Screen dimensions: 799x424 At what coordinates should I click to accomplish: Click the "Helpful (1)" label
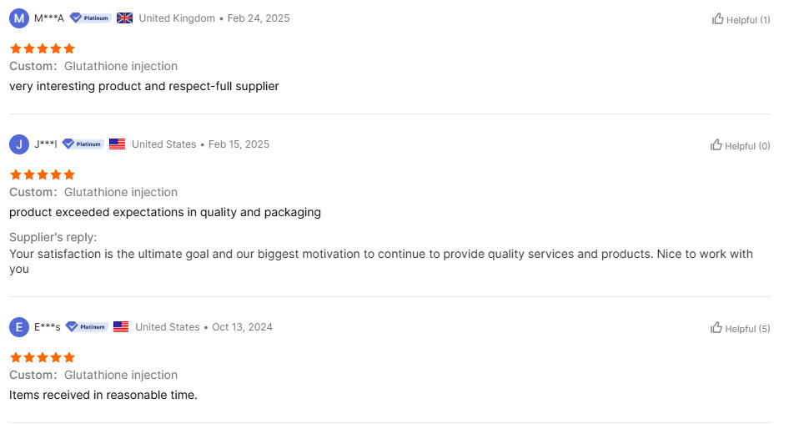tap(747, 19)
